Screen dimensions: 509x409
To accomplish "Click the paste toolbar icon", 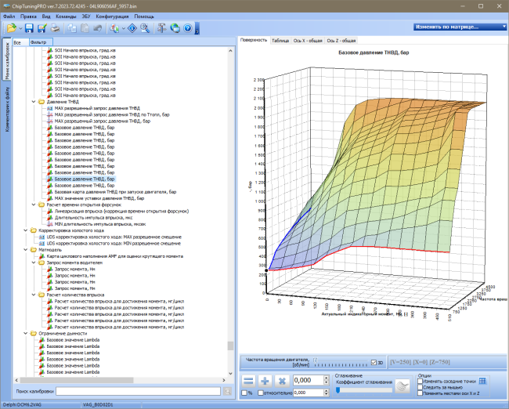I will 85,28.
